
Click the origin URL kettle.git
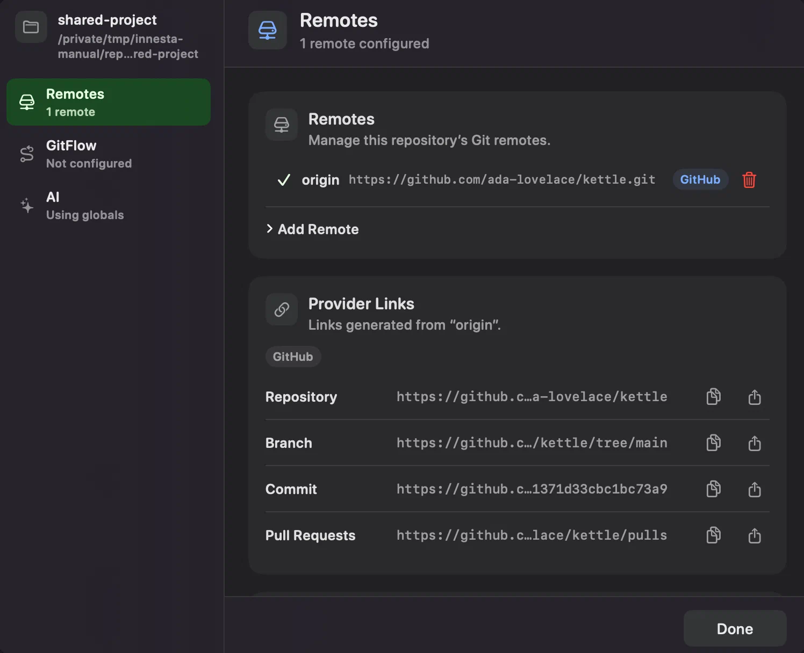click(502, 179)
